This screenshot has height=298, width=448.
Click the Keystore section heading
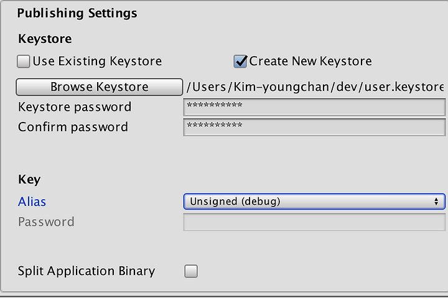45,39
